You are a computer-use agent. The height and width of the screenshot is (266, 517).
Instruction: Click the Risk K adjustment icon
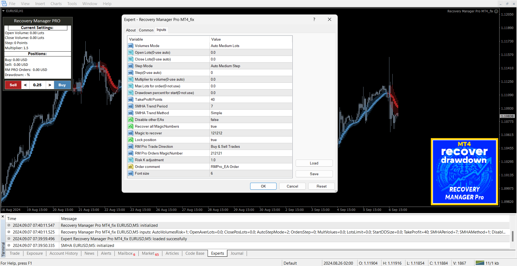tap(131, 160)
